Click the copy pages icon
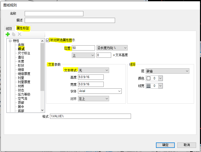This screenshot has height=152, width=201. tap(14, 34)
